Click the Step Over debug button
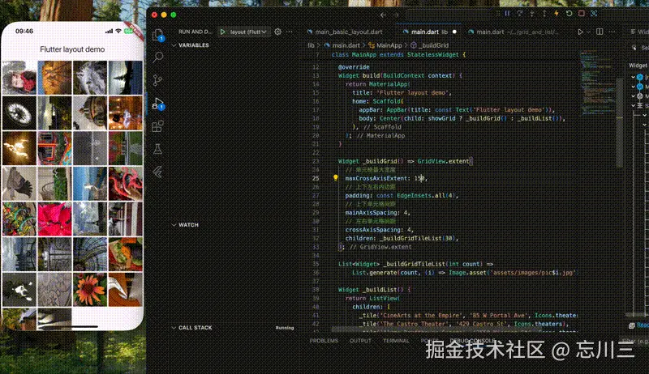The width and height of the screenshot is (649, 374). tap(519, 14)
